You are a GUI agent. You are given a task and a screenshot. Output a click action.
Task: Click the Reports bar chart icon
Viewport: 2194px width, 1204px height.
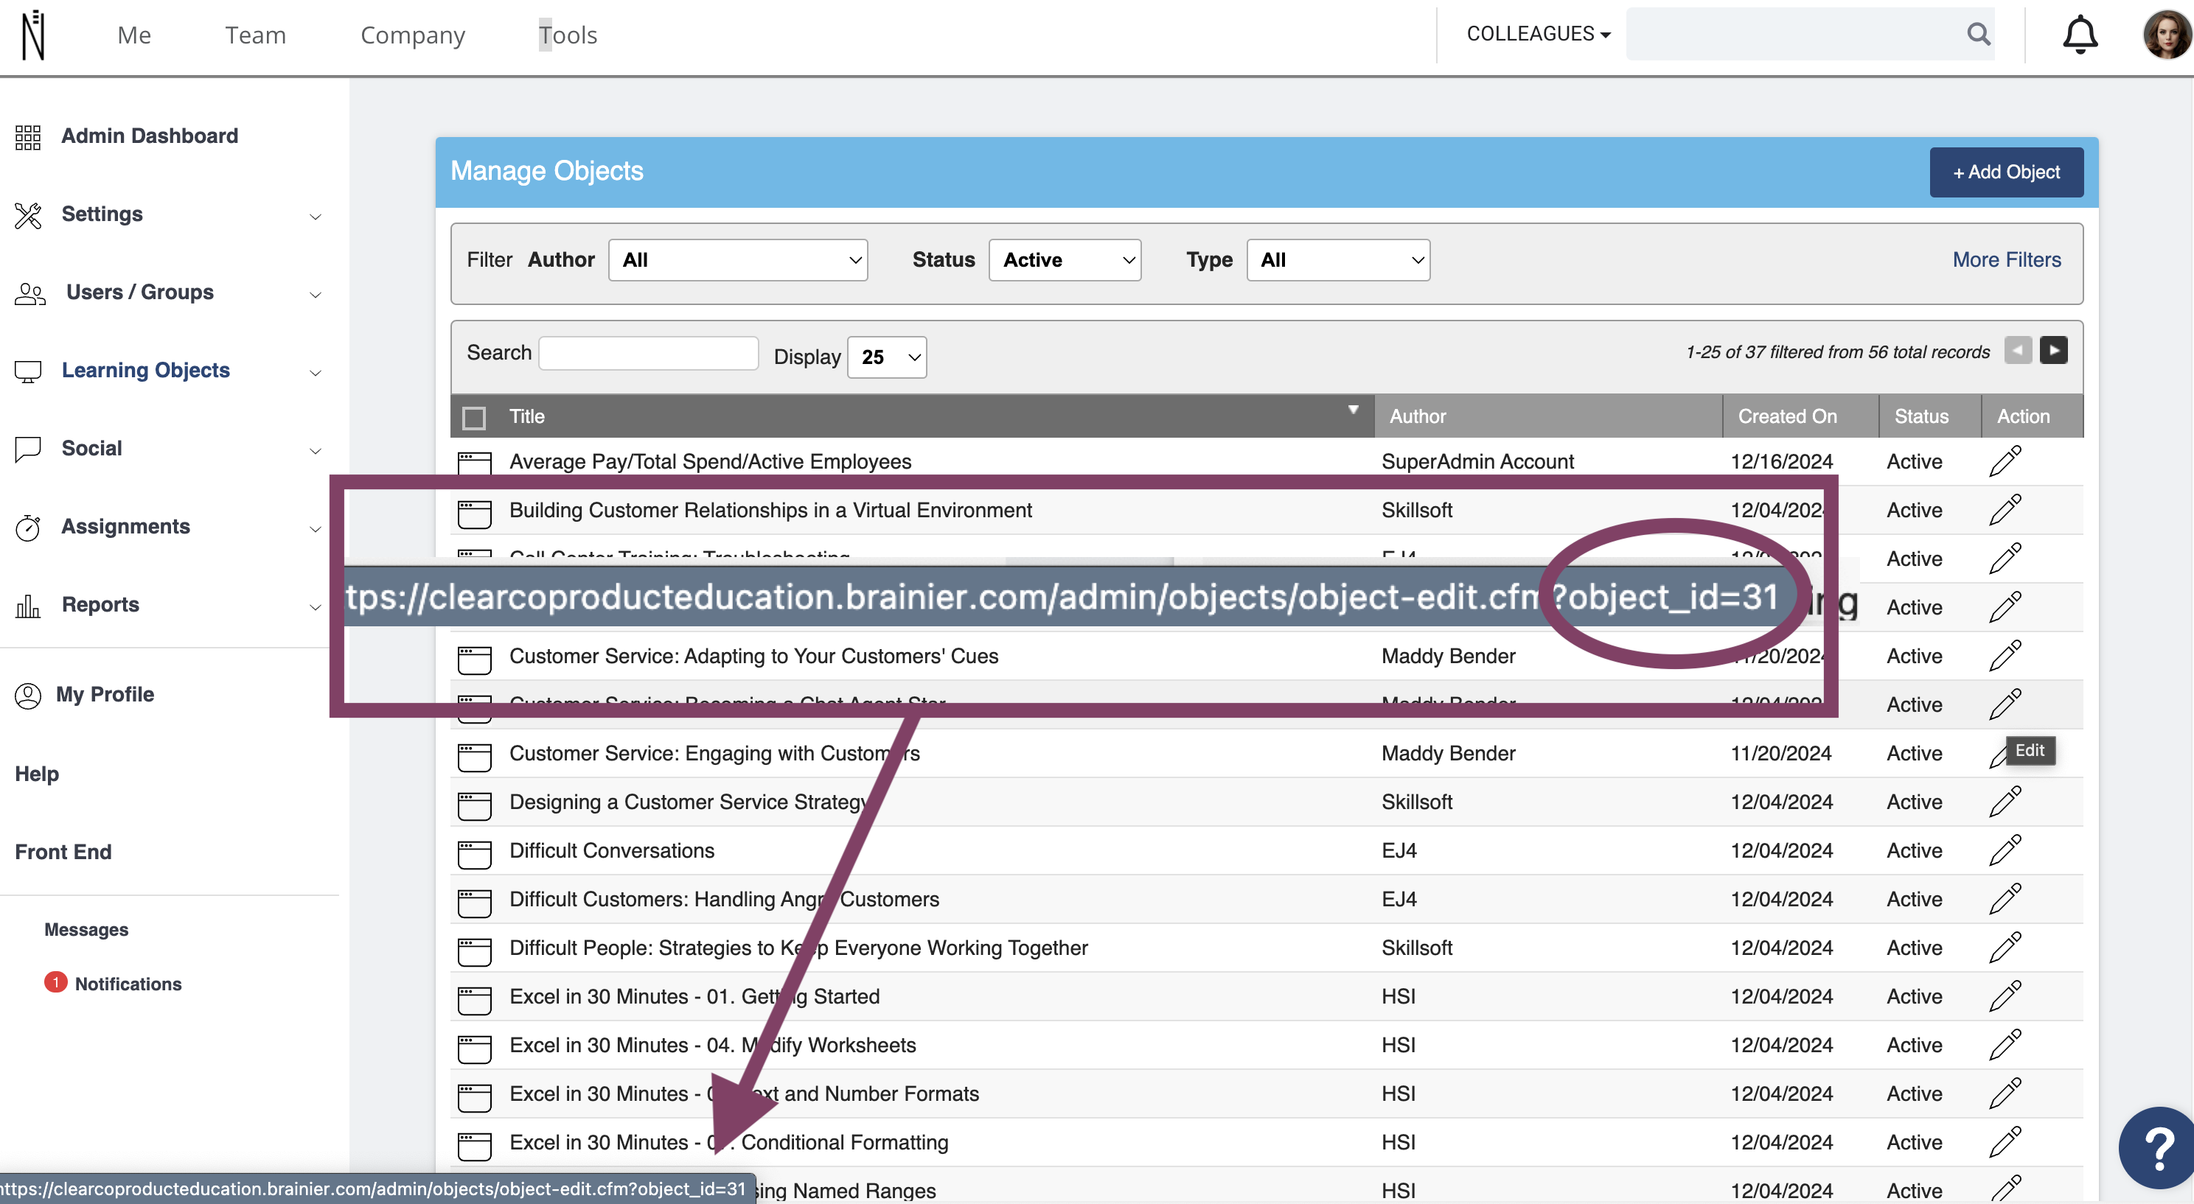(x=28, y=606)
